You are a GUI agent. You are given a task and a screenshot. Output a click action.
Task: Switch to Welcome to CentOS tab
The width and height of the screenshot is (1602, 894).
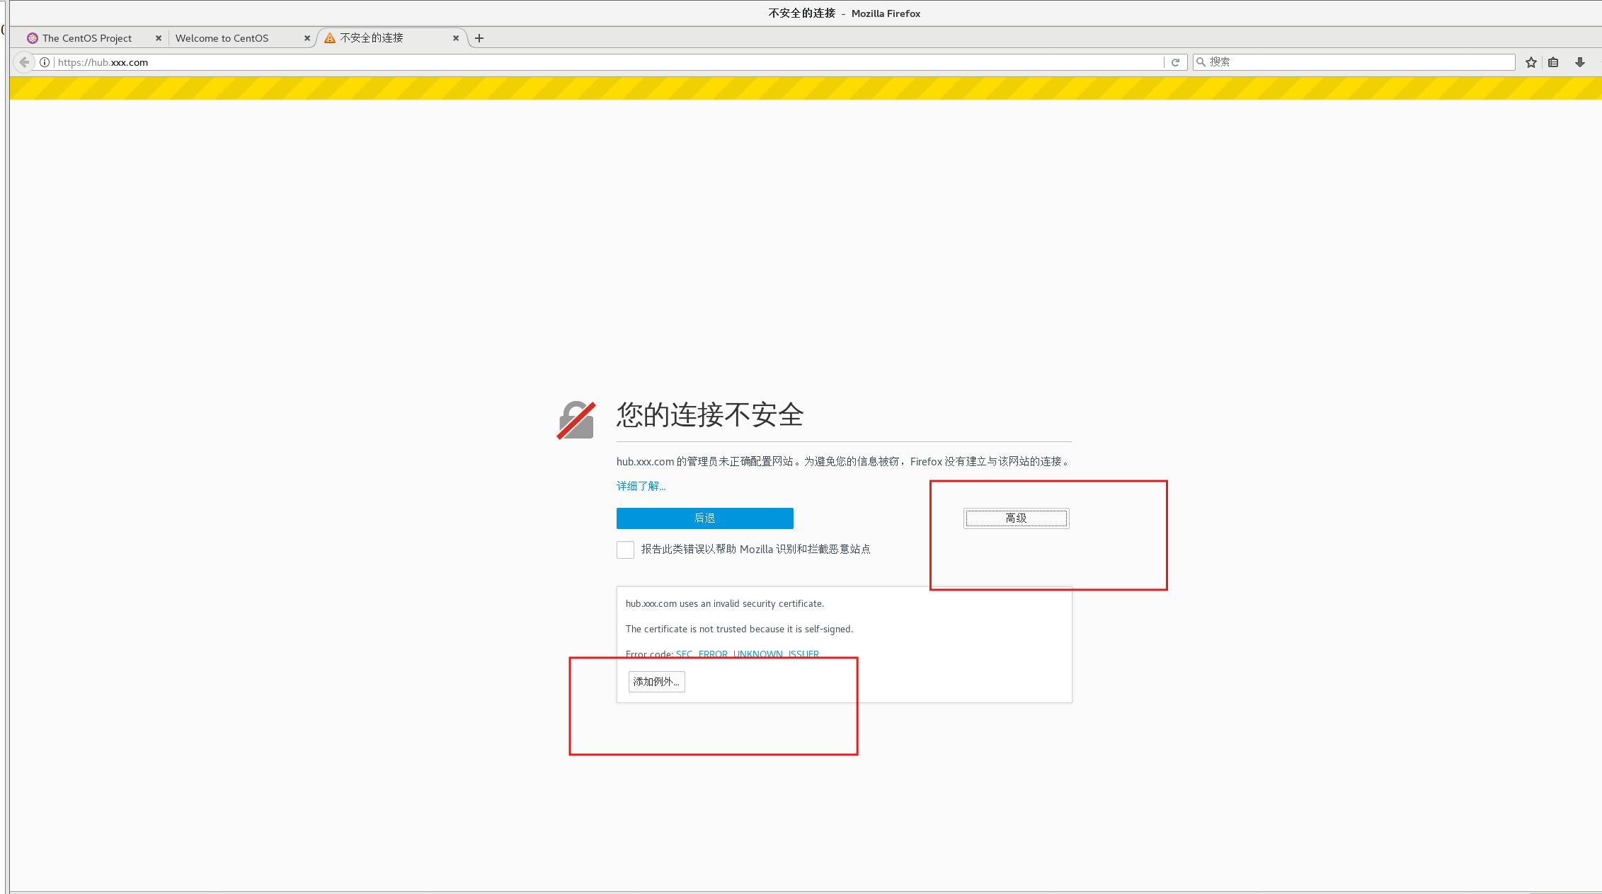(222, 38)
